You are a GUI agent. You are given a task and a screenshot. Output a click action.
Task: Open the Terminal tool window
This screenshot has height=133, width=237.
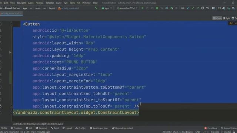point(41,128)
